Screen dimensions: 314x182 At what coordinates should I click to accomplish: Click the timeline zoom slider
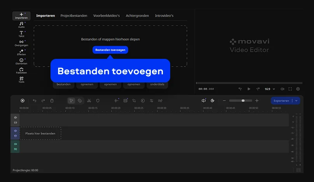tap(241, 101)
